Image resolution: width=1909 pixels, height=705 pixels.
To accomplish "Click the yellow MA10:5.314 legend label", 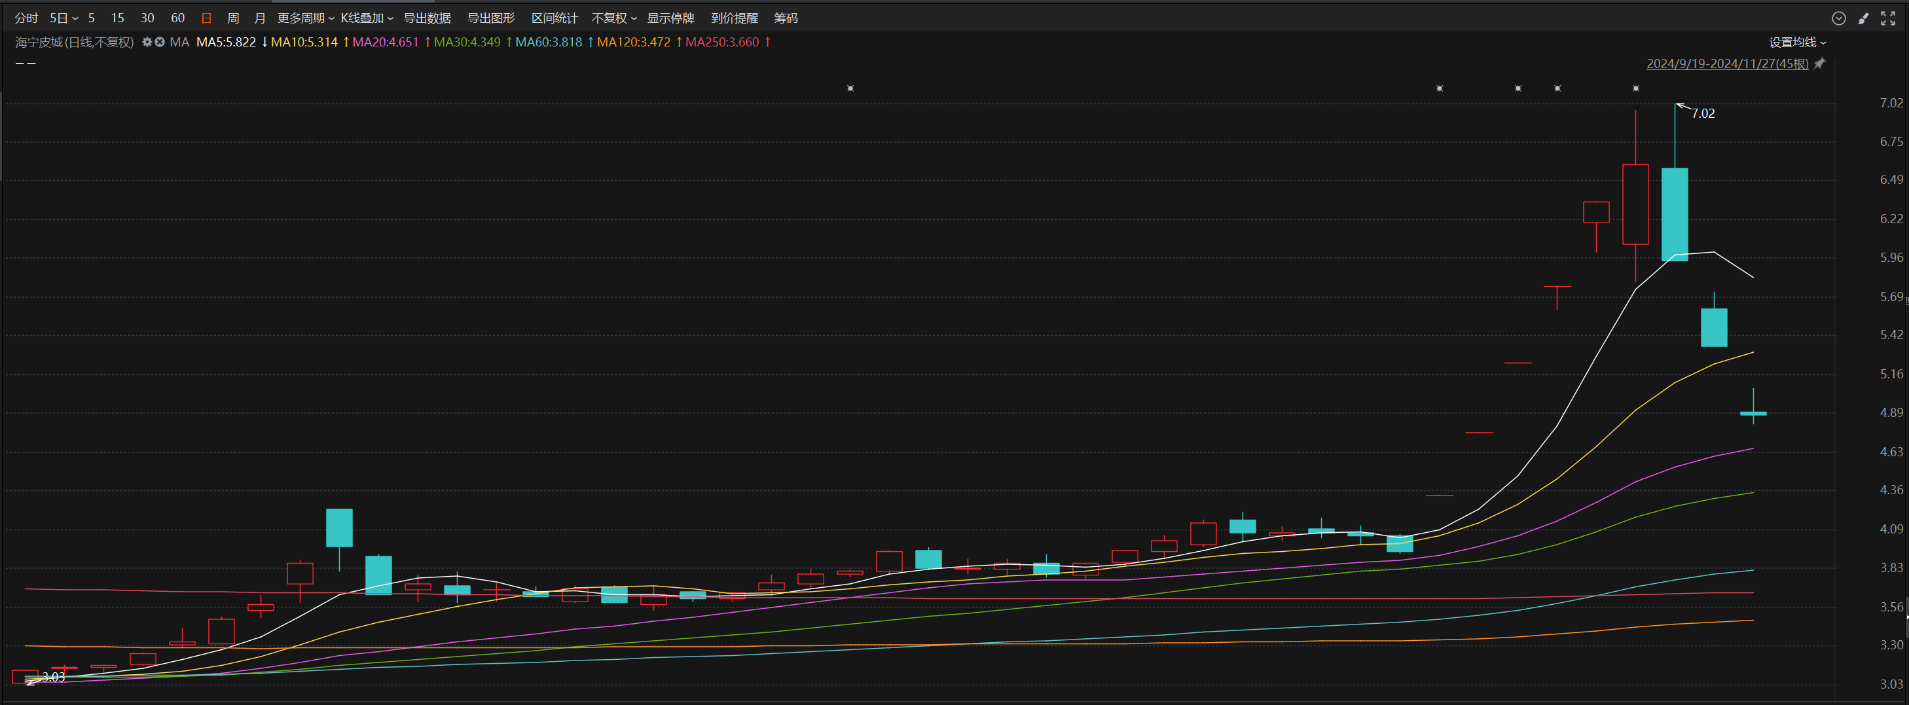I will pos(304,43).
